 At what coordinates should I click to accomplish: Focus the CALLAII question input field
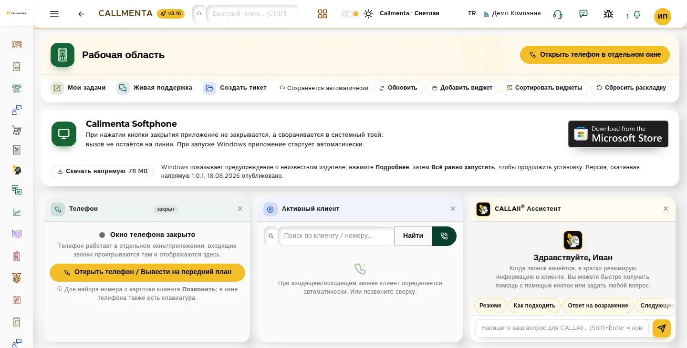click(x=562, y=328)
